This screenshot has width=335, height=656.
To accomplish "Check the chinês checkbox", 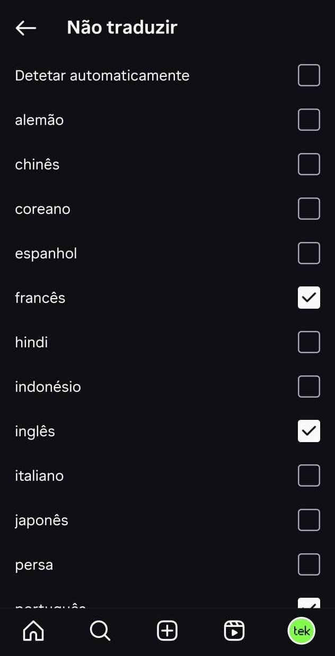I will point(308,164).
